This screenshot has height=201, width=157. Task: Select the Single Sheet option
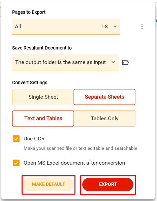(43, 97)
